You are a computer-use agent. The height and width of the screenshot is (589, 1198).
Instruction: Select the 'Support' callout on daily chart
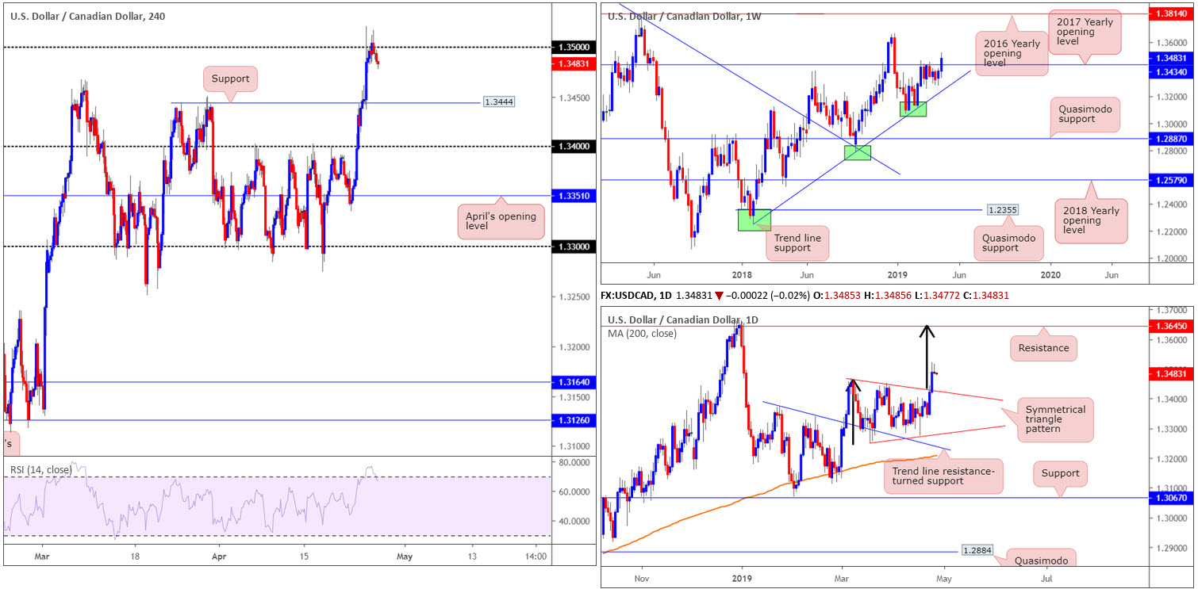[x=1060, y=473]
